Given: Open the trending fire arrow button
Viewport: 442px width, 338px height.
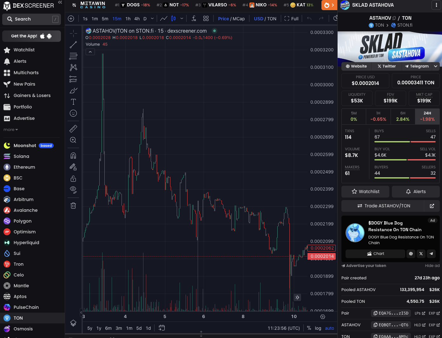Looking at the screenshot, I should point(329,5).
